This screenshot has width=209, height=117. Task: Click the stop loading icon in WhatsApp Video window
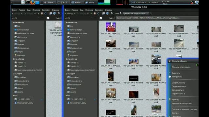[x=95, y=14]
